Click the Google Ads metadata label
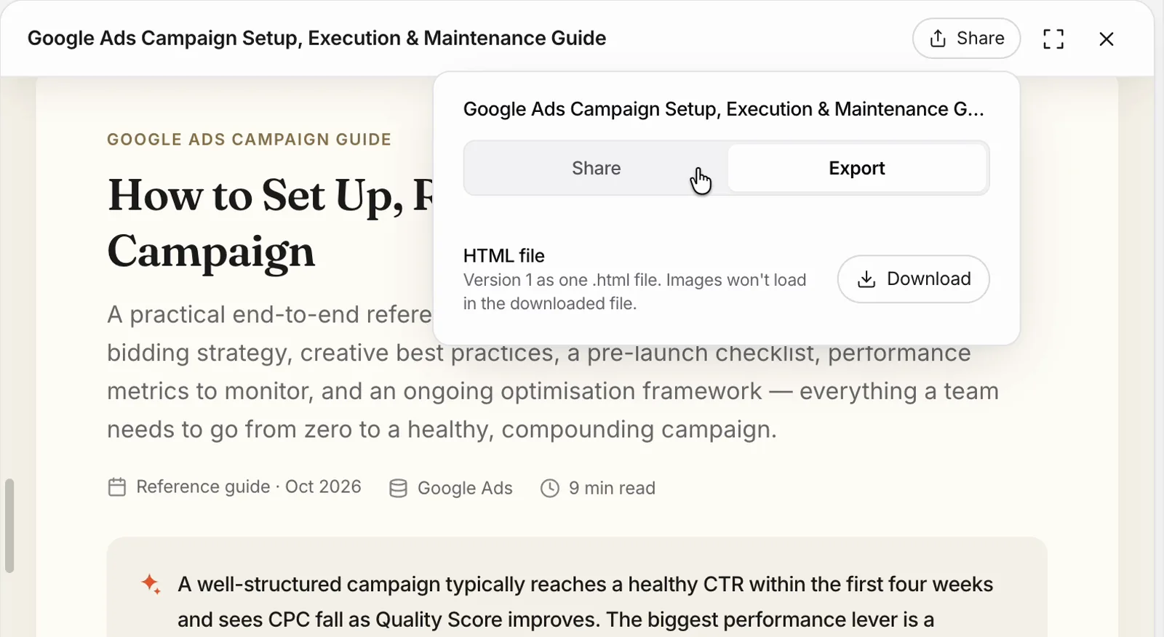This screenshot has width=1164, height=637. 465,488
